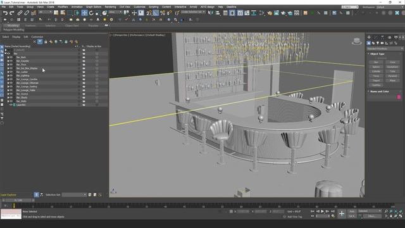The width and height of the screenshot is (405, 228).
Task: Open the Customize menu in Layer Explorer
Action: tap(37, 37)
